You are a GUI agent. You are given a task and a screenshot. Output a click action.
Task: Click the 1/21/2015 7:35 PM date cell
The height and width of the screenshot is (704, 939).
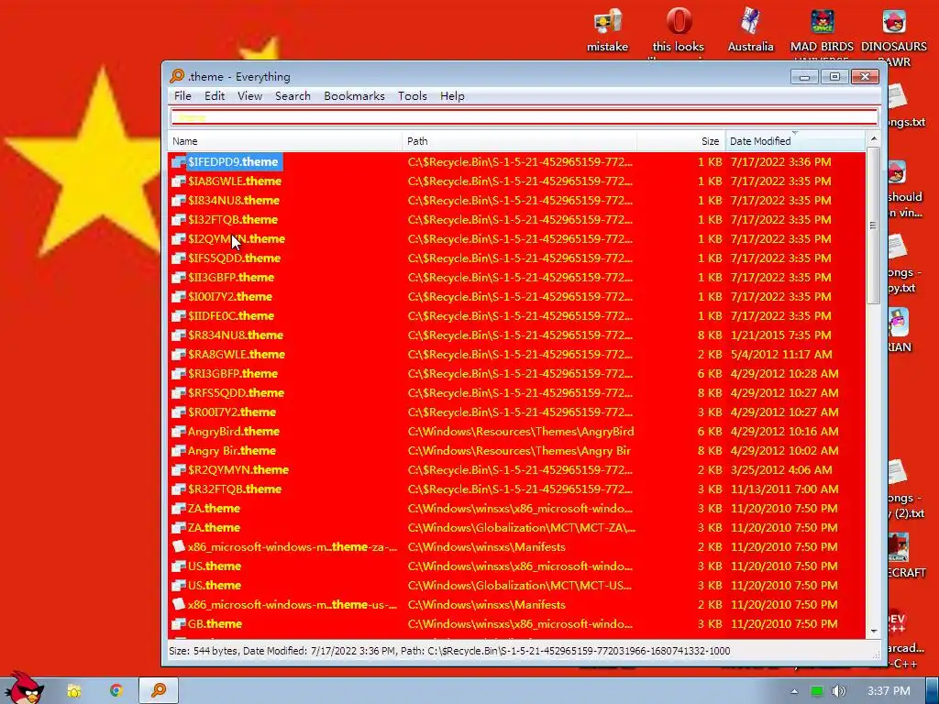tap(781, 335)
